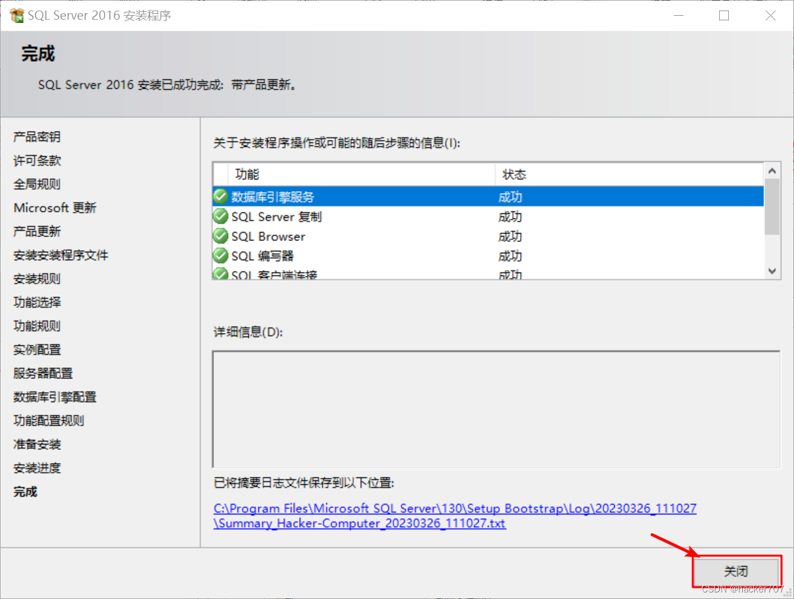Click the feature list scroll up arrow

point(772,170)
